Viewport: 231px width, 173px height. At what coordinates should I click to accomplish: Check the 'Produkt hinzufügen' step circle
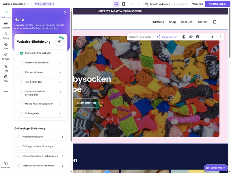pyautogui.click(x=19, y=137)
